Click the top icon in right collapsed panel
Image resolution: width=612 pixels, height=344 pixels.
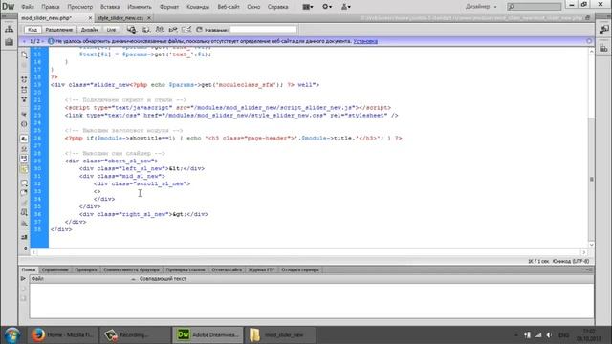click(x=603, y=30)
